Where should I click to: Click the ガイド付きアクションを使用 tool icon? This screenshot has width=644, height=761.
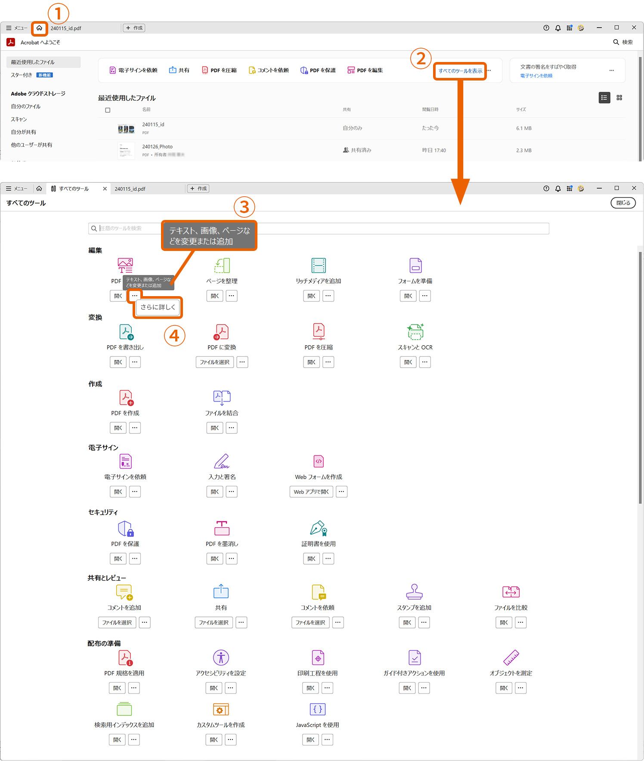click(414, 658)
